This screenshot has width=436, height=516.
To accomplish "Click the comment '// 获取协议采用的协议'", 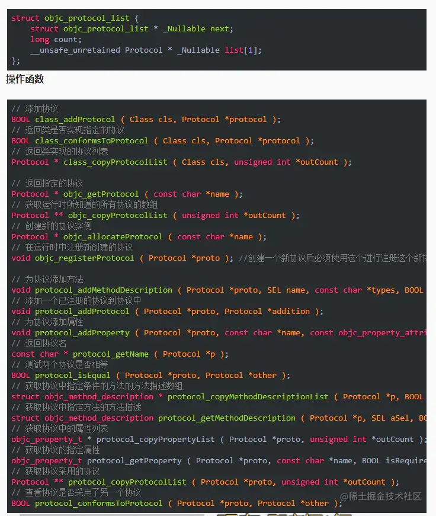I will [x=56, y=471].
